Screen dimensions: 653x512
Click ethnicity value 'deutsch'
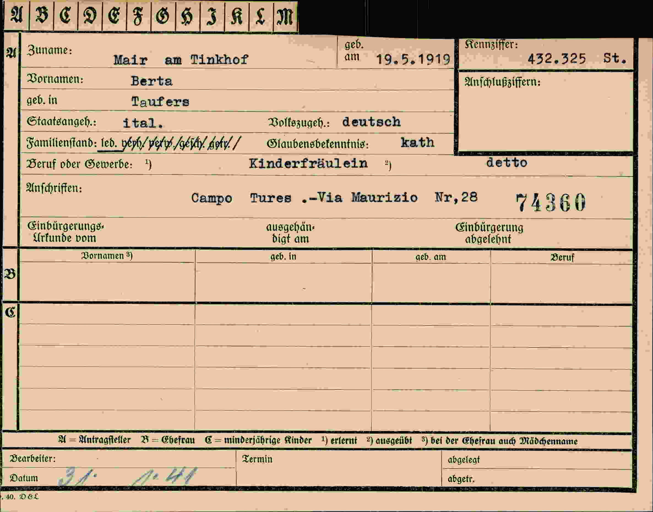[x=372, y=122]
